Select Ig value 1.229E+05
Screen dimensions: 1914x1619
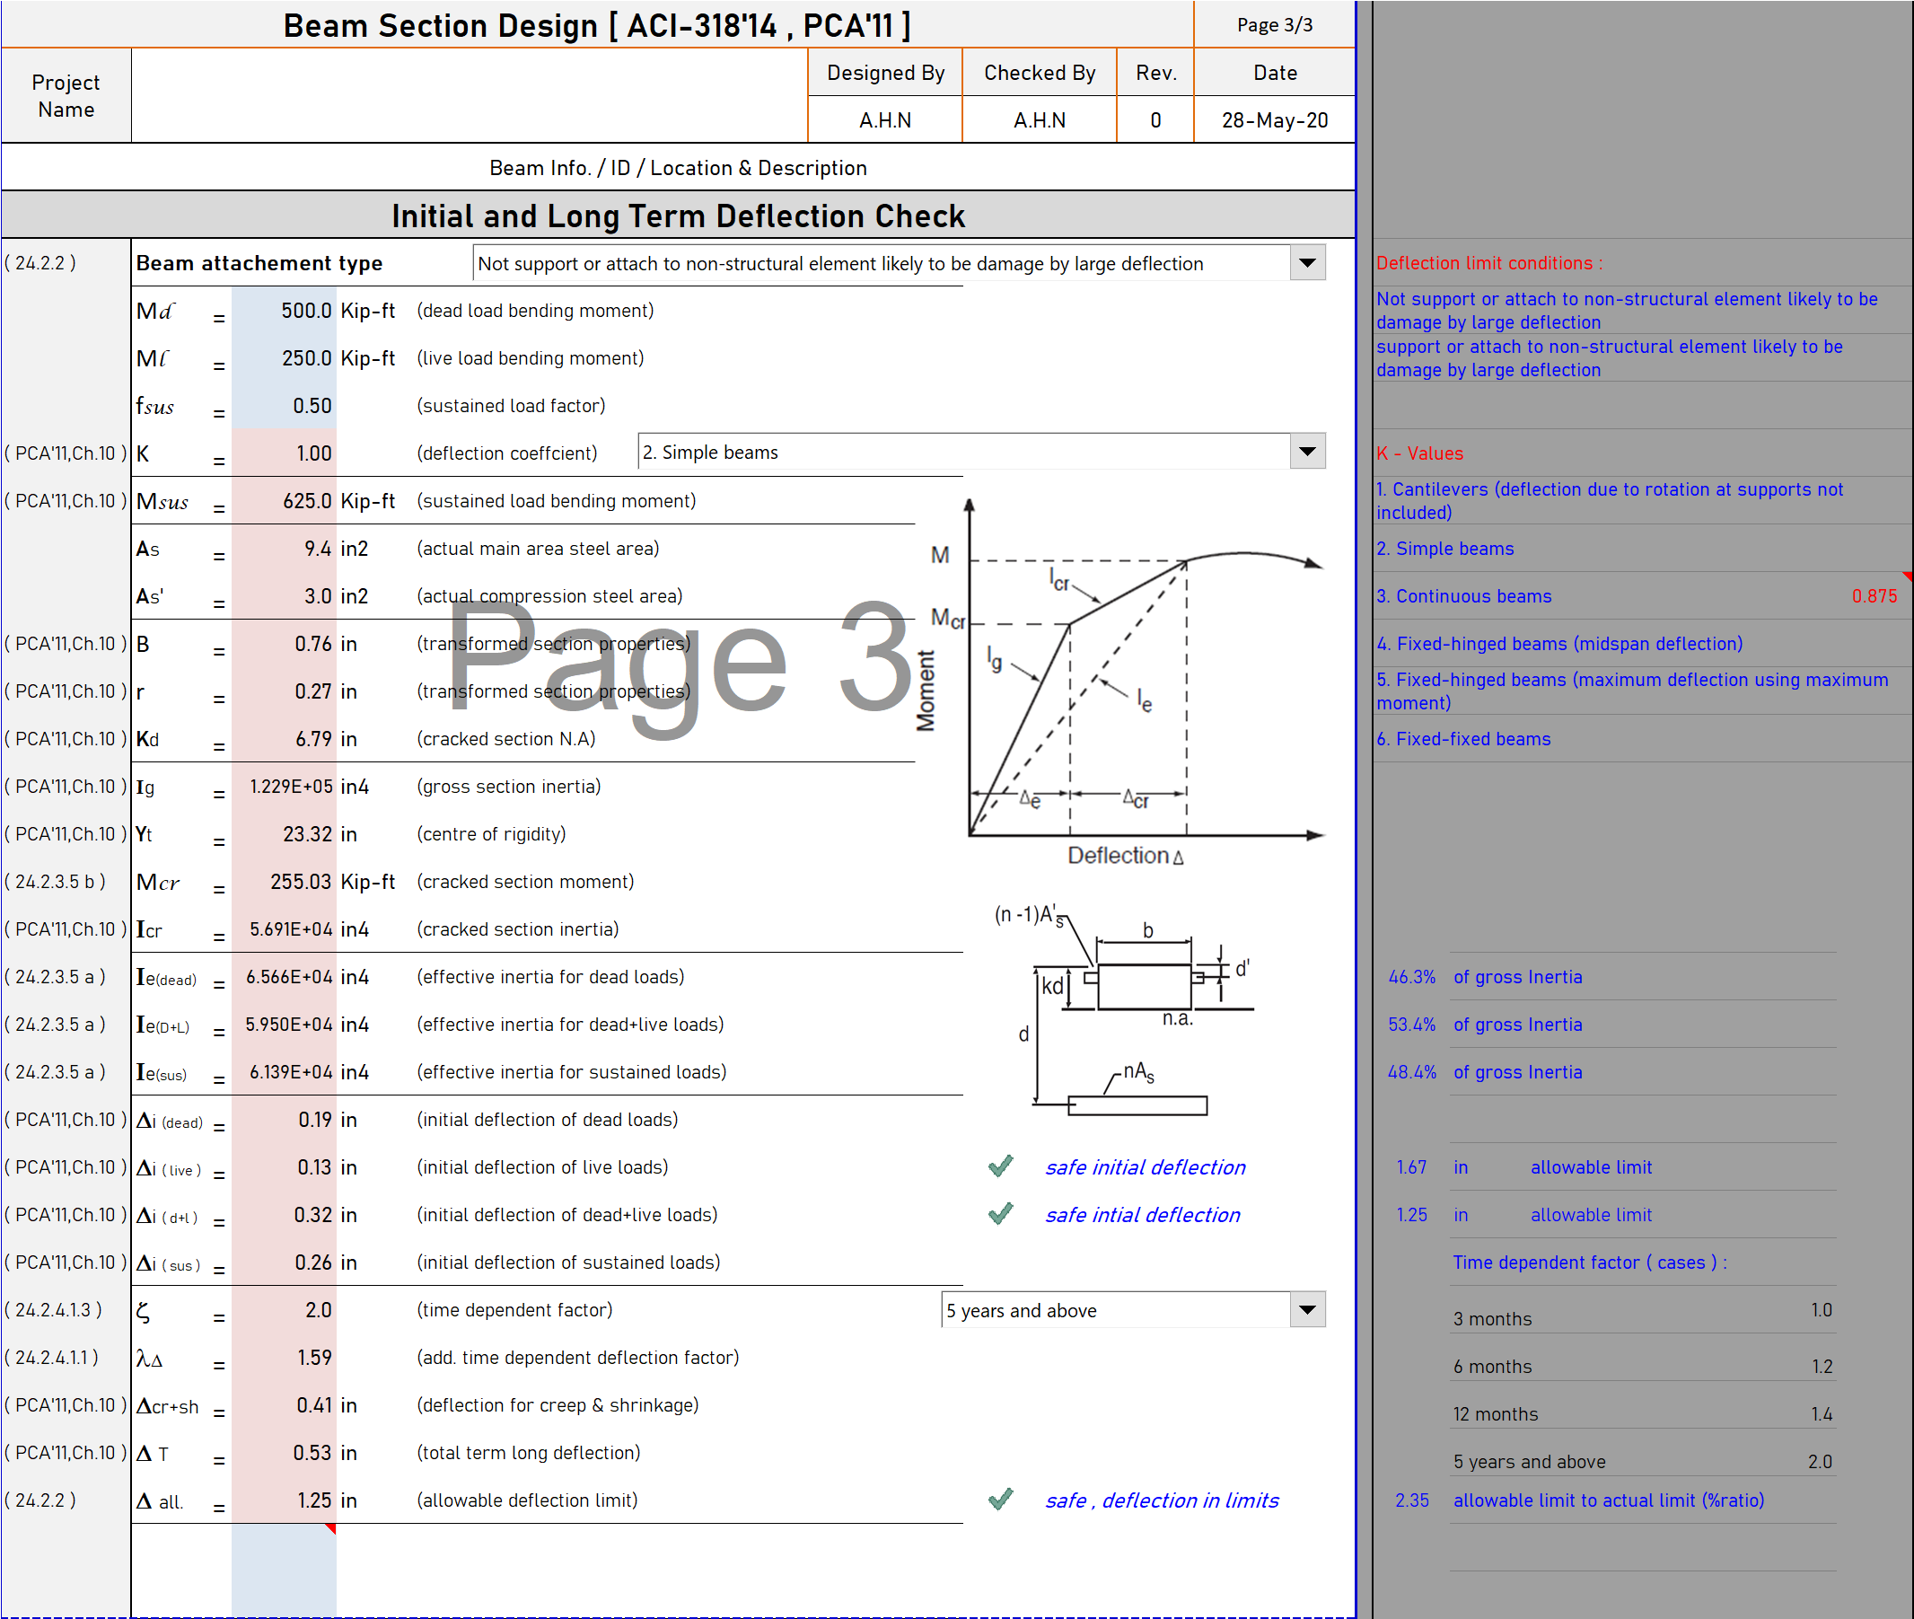[284, 787]
